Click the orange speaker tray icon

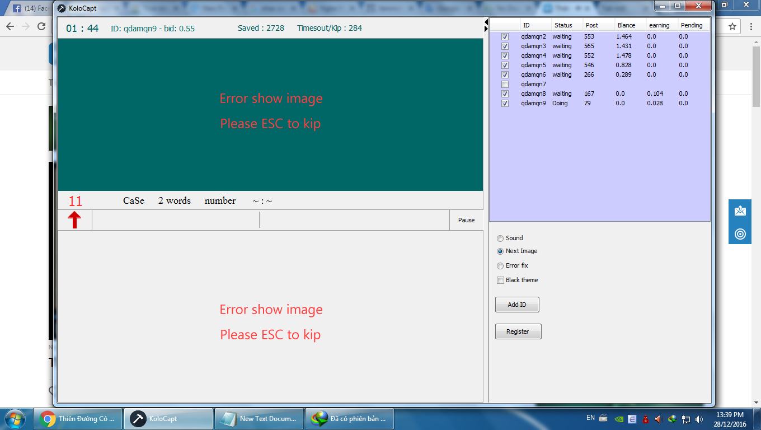(659, 419)
